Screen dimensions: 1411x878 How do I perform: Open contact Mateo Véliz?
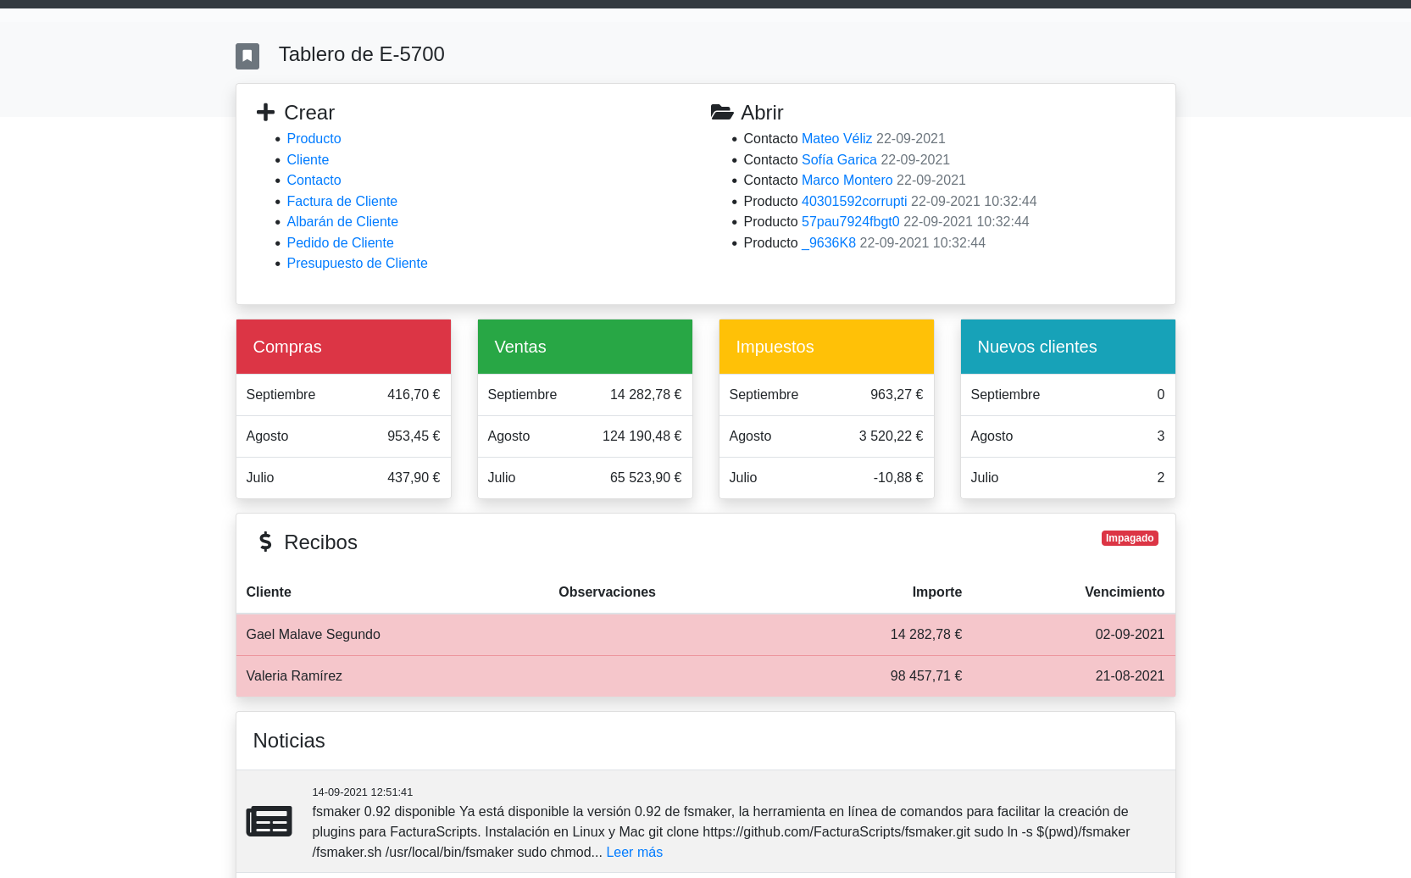click(836, 138)
